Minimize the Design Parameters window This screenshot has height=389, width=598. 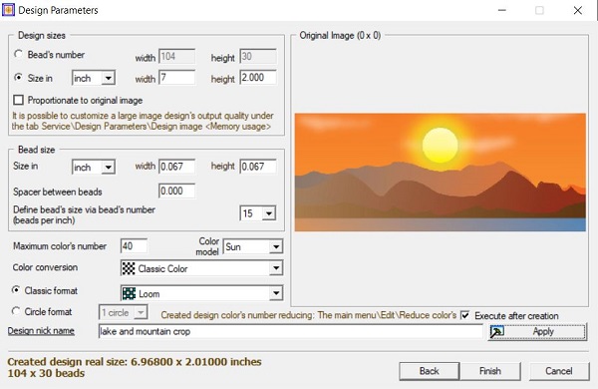pos(502,10)
